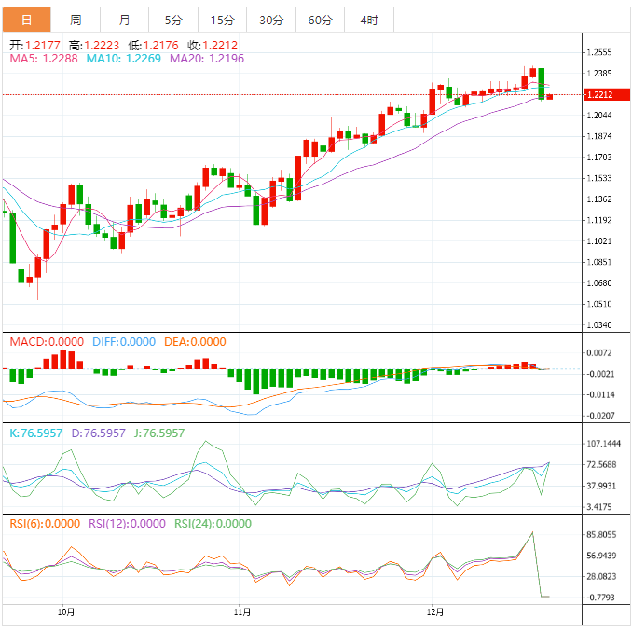Select the 日 daily chart tab
632x632 pixels.
point(26,20)
